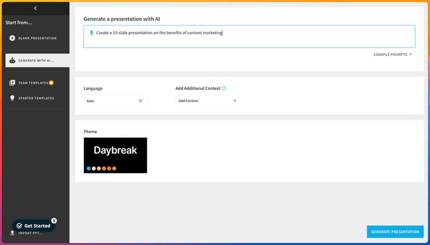Expand the Add Context dropdown
Screen dimensions: 430x245
coord(207,101)
